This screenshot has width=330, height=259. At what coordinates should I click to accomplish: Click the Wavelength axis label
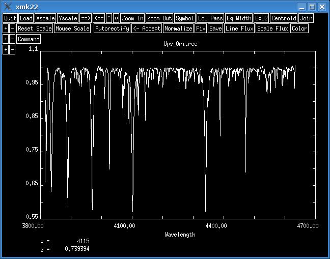pyautogui.click(x=180, y=235)
